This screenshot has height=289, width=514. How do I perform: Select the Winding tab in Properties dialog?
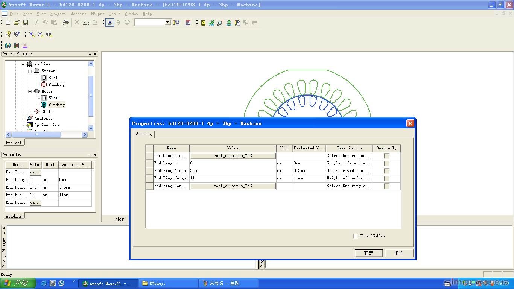tap(144, 134)
